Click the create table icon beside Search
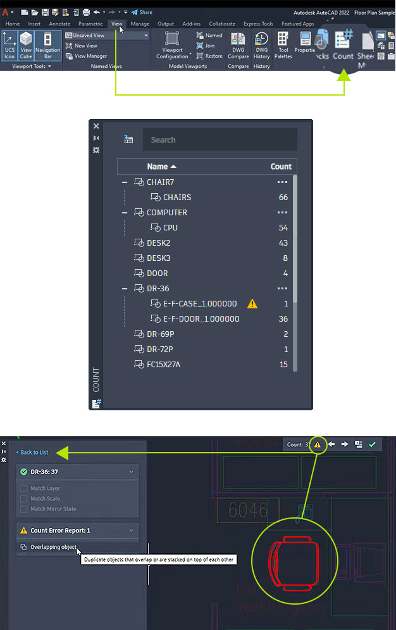Image resolution: width=396 pixels, height=630 pixels. coord(128,140)
